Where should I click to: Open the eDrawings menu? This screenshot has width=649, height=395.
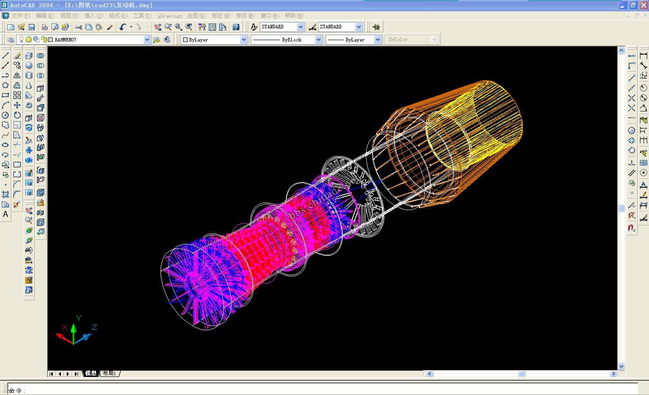[170, 16]
